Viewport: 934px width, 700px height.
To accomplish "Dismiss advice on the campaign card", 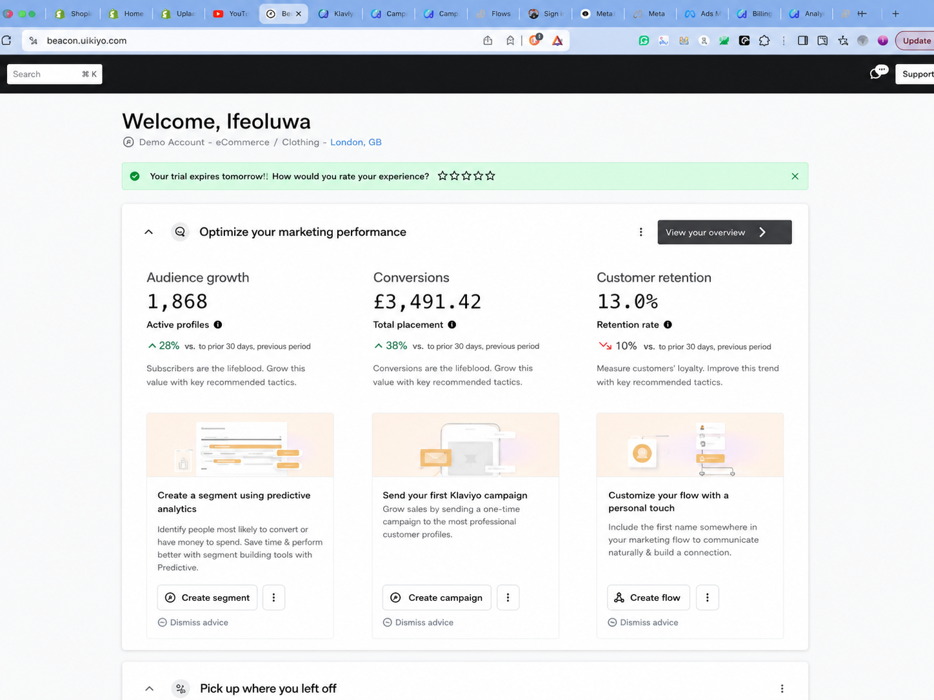I will [418, 623].
